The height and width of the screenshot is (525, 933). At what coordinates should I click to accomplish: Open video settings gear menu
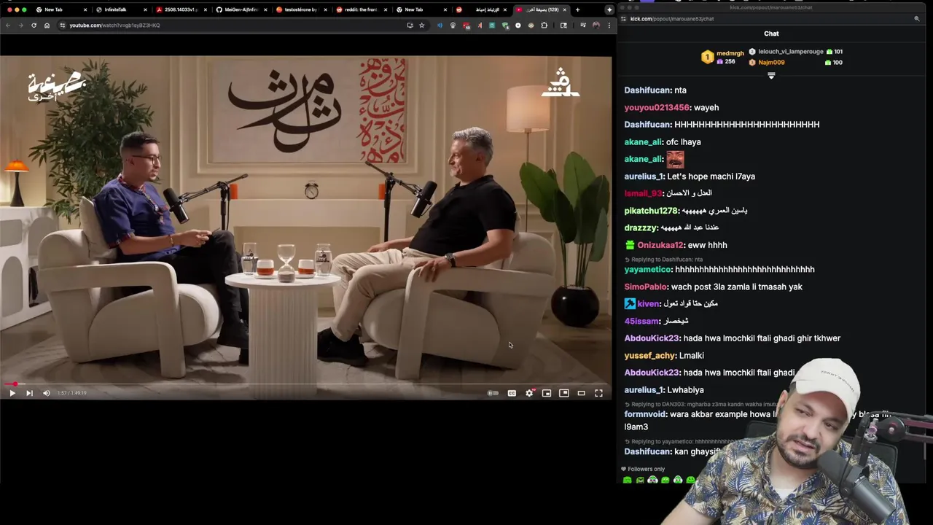(x=529, y=393)
